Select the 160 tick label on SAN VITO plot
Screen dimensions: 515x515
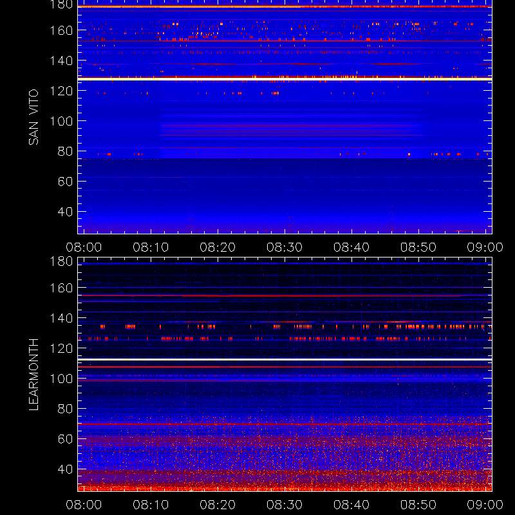point(61,30)
